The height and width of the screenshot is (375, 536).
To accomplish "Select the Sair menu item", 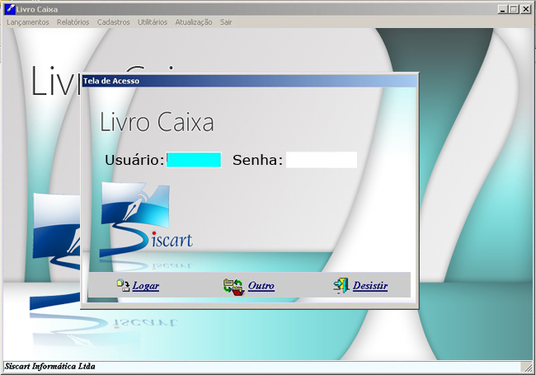I will (x=226, y=22).
